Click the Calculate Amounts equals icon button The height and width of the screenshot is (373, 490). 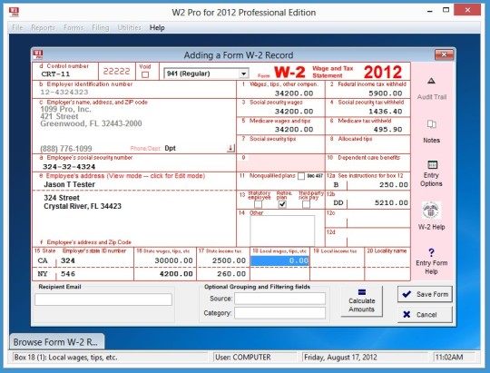coord(361,300)
